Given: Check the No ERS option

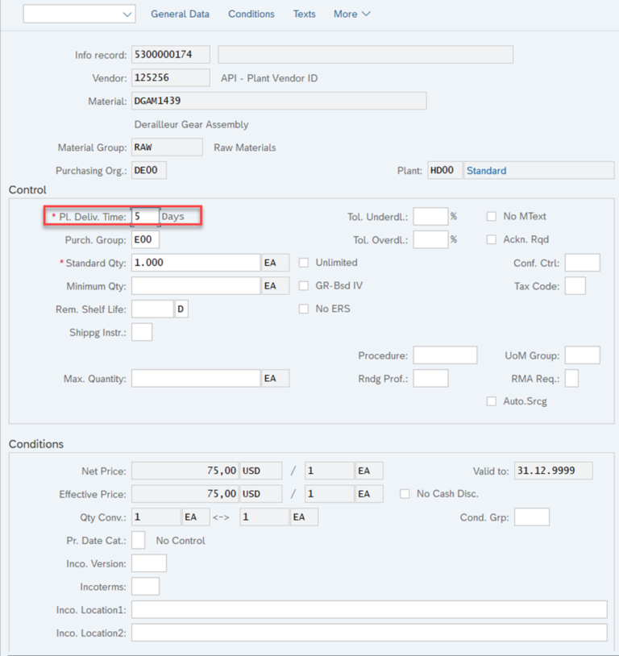Looking at the screenshot, I should tap(304, 309).
